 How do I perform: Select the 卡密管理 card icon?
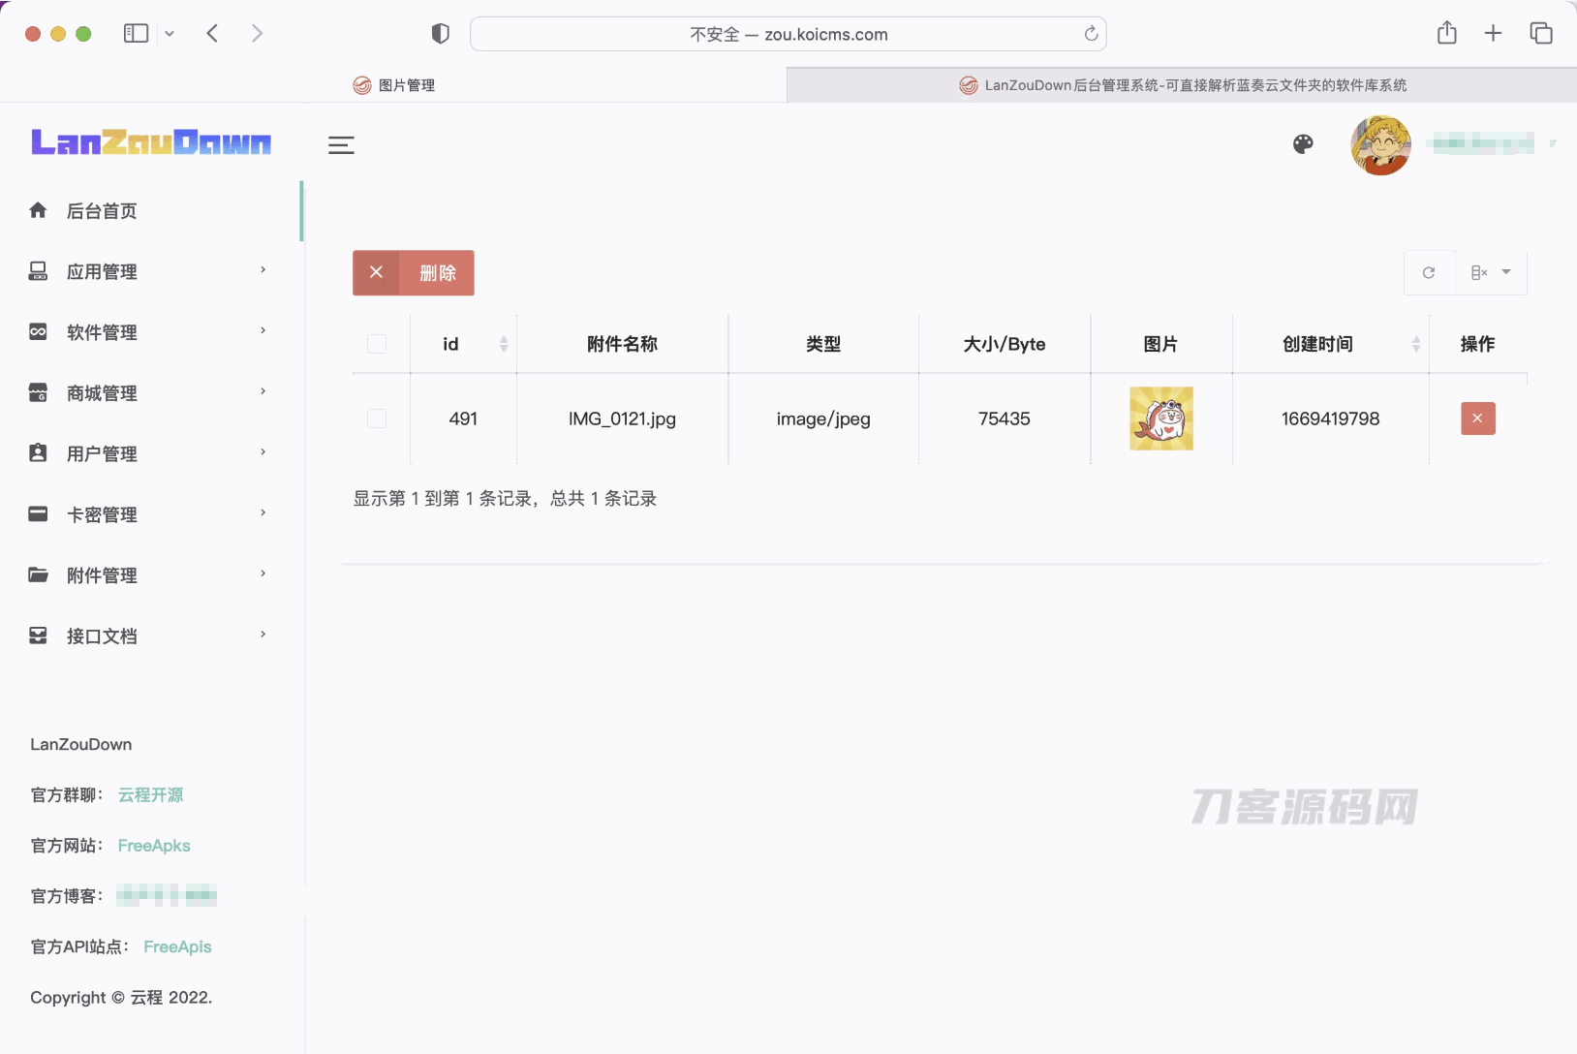click(38, 514)
